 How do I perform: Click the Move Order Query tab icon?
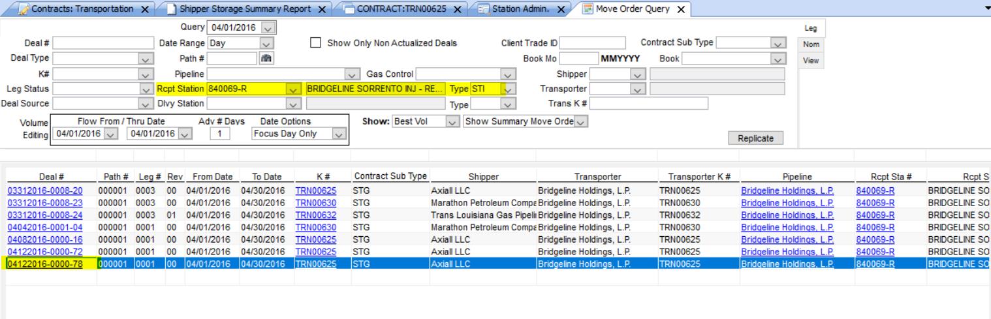click(x=588, y=9)
